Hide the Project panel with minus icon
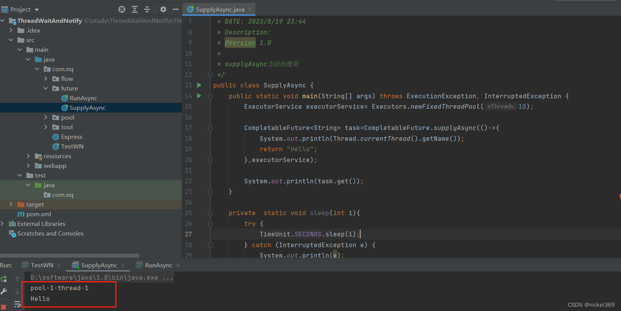Screen dimensions: 621x311 point(176,9)
